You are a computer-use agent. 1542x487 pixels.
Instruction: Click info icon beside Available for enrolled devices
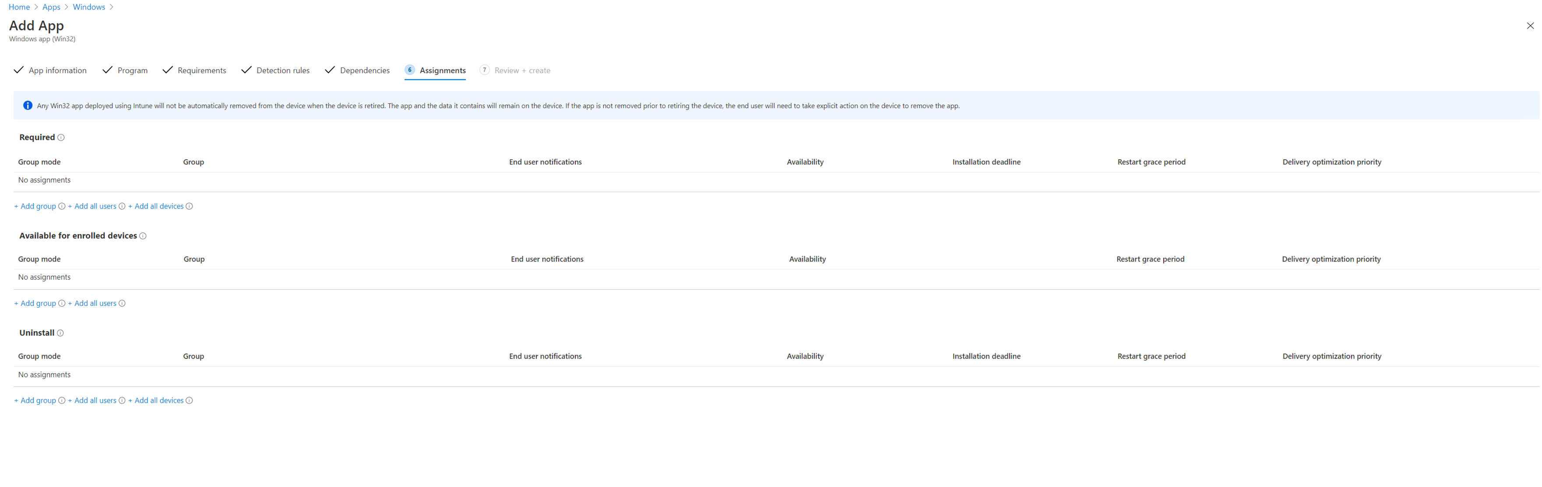143,236
